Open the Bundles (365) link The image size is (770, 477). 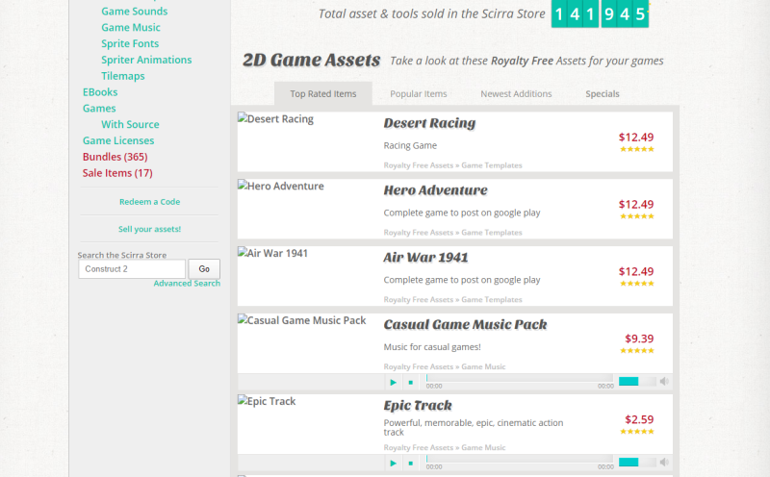[x=115, y=157]
